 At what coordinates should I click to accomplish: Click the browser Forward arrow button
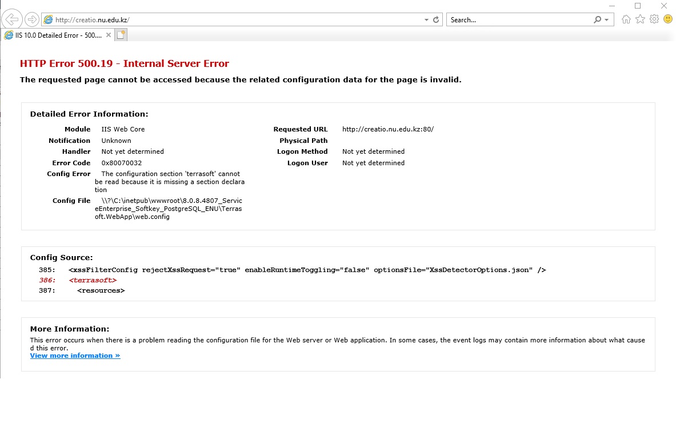[32, 19]
